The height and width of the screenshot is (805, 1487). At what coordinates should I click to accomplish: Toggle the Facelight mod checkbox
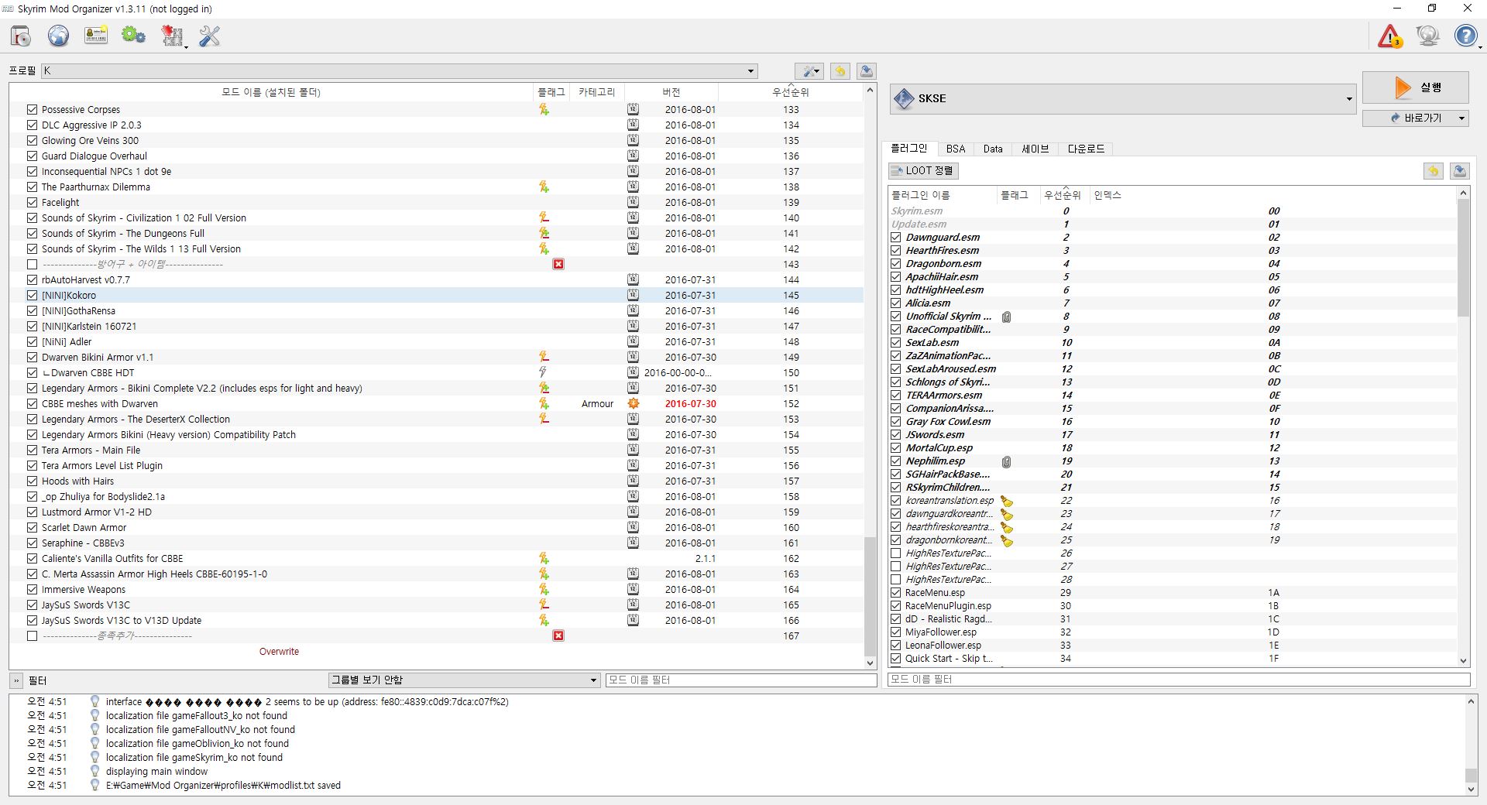[x=32, y=202]
